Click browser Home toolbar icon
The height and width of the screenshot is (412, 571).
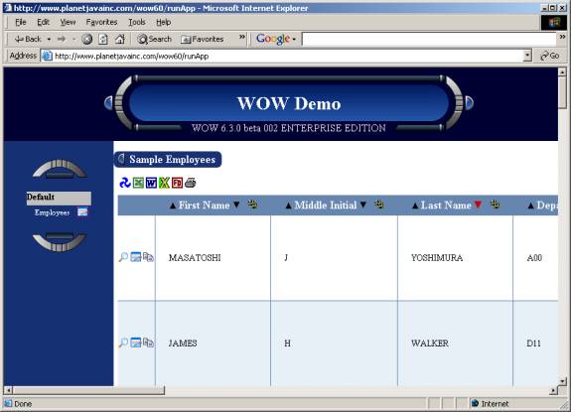[x=120, y=39]
